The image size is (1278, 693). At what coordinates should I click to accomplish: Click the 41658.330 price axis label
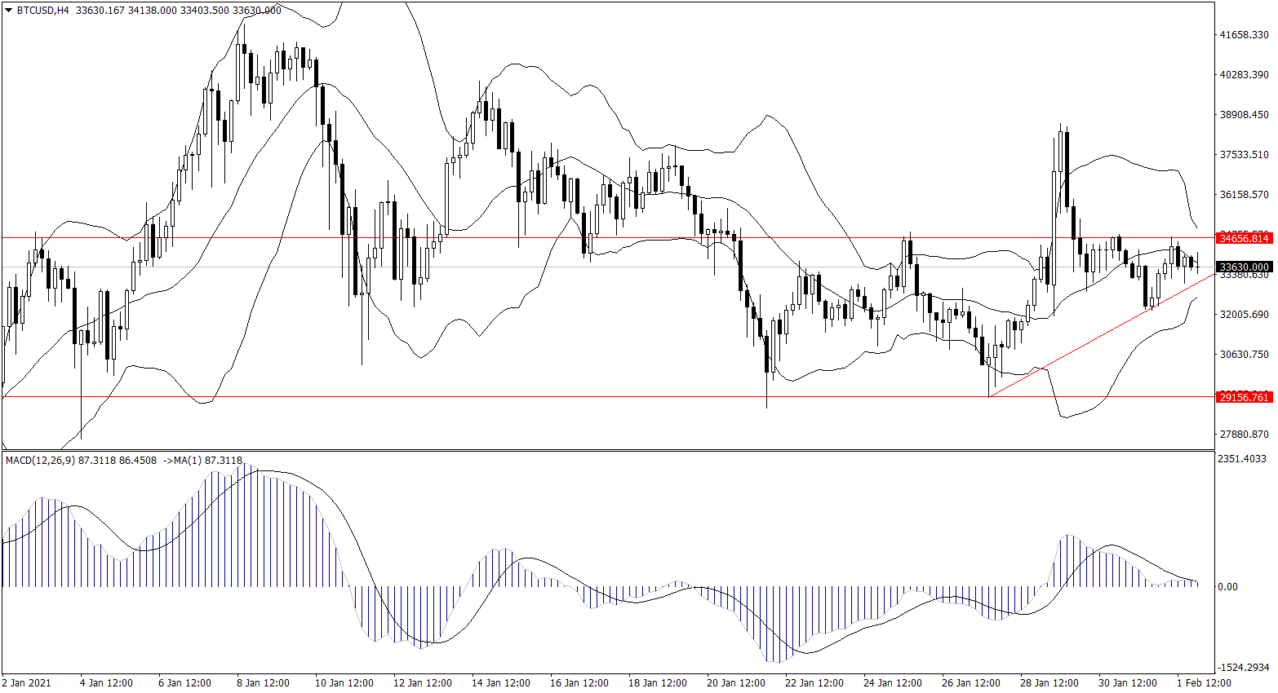[1244, 35]
